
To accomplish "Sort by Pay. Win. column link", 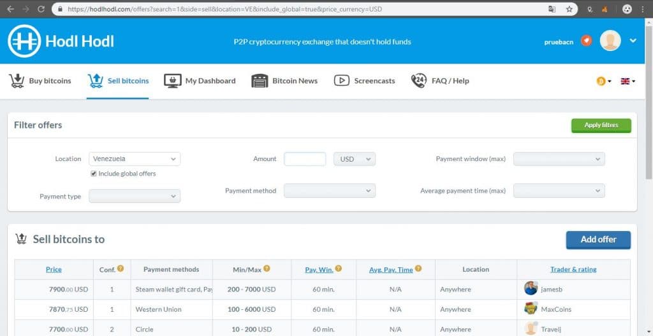I will 319,269.
